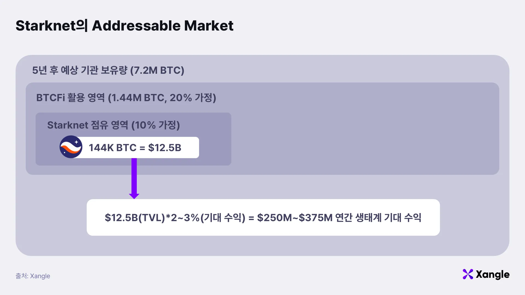Click the '144K BTC' text
Screen dimensions: 525x295
point(113,148)
